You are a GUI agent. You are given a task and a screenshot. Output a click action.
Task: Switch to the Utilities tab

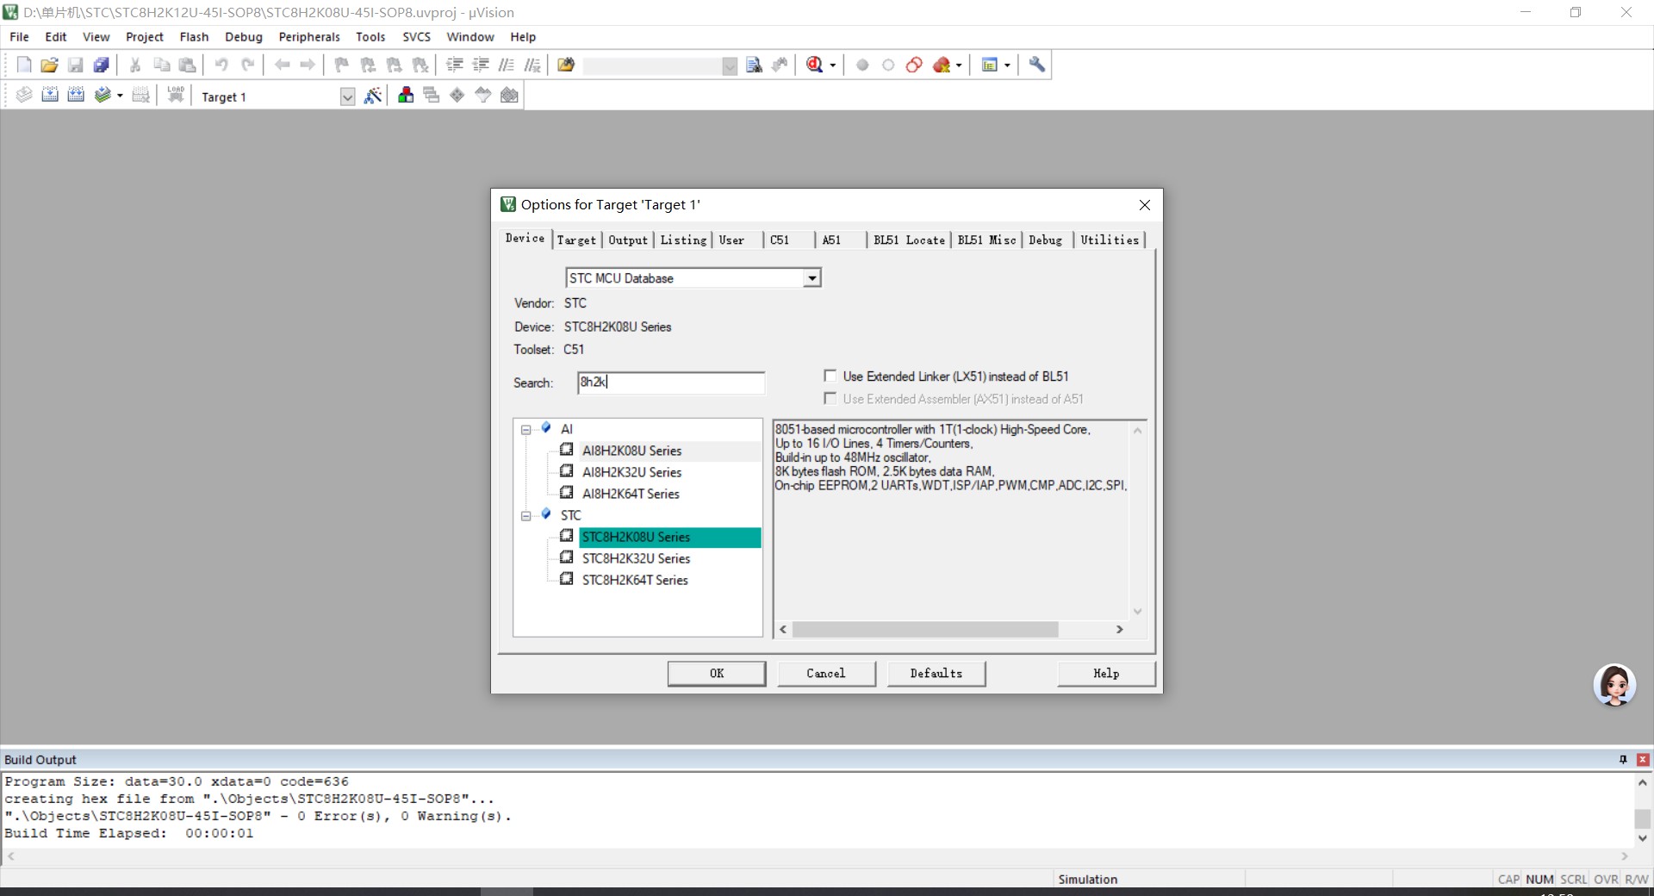click(x=1110, y=240)
